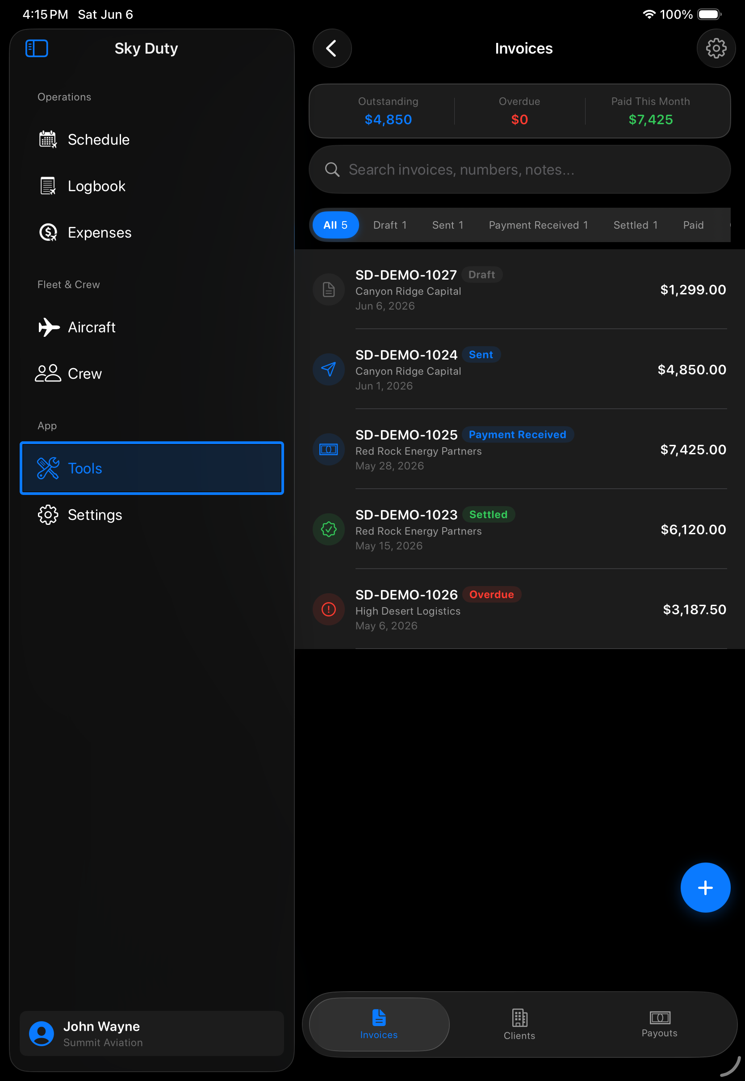The height and width of the screenshot is (1081, 745).
Task: Click the Overdue $0 summary
Action: click(519, 111)
